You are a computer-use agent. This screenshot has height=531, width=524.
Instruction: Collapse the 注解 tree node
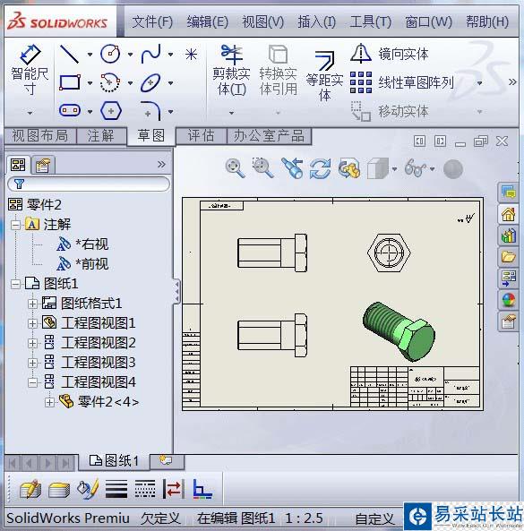pyautogui.click(x=15, y=225)
